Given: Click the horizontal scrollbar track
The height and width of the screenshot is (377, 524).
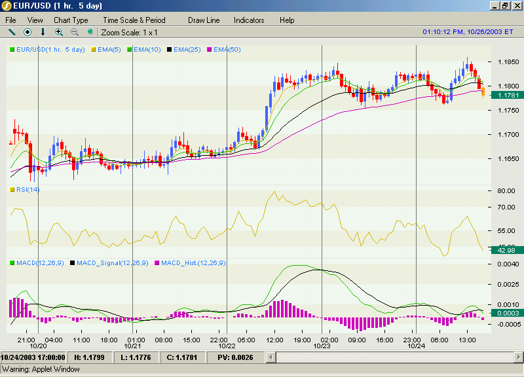Looking at the screenshot, I should (395, 357).
